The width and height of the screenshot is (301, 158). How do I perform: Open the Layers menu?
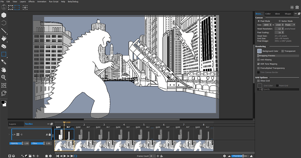[23, 2]
